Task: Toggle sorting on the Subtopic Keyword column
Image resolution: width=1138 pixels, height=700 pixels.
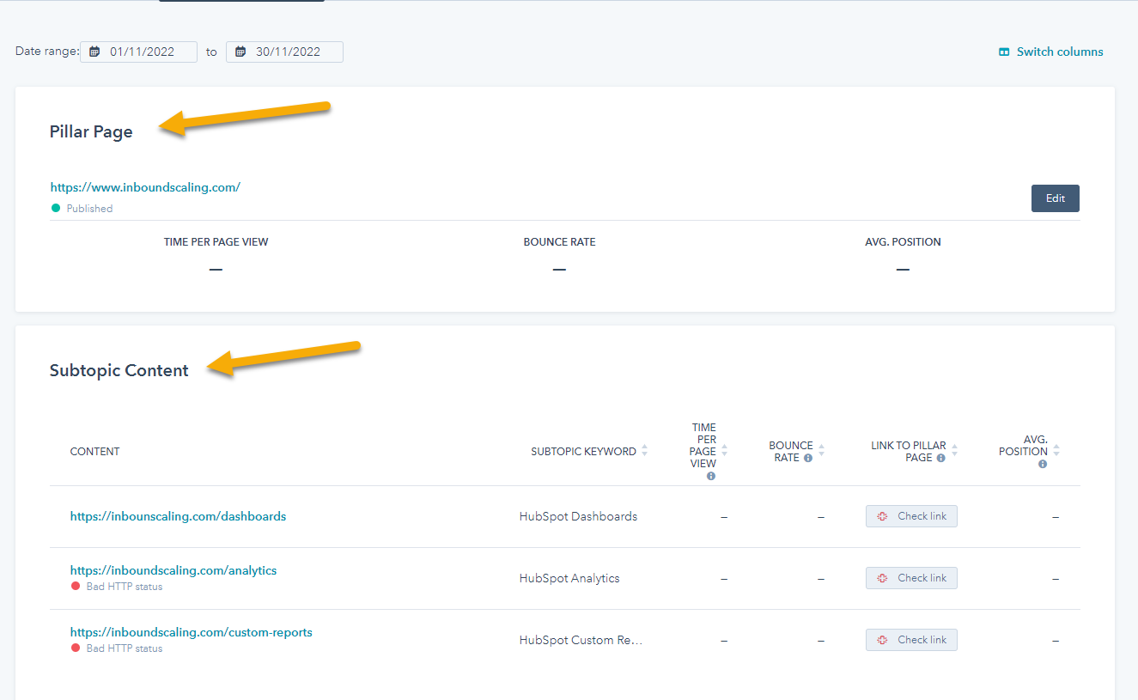Action: (646, 451)
